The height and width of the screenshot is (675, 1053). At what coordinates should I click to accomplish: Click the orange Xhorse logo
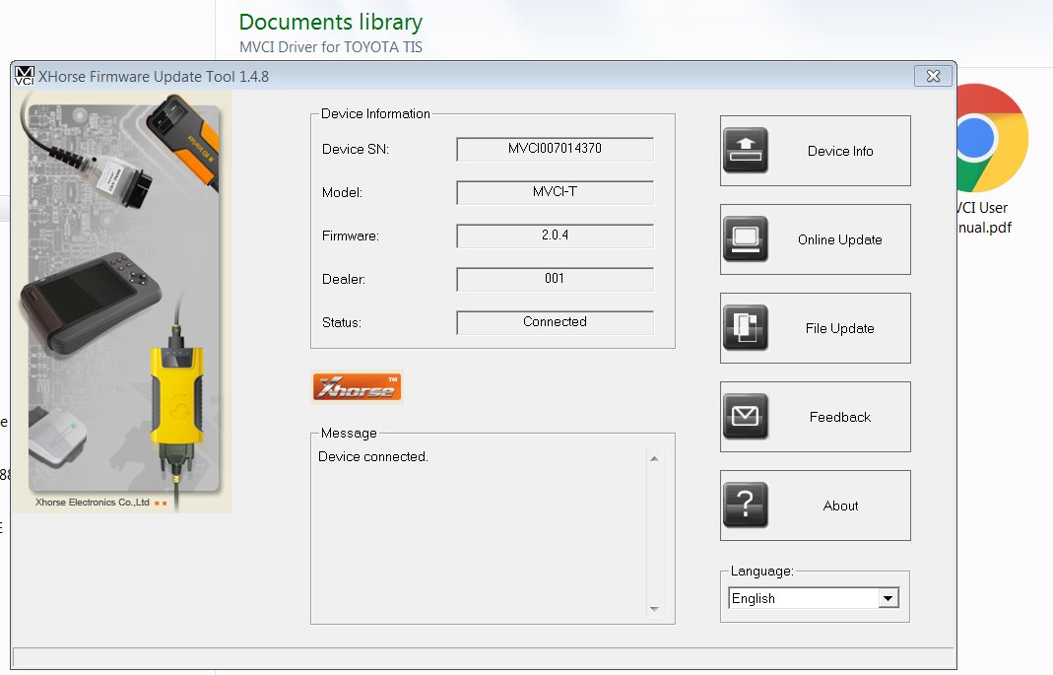(x=357, y=387)
